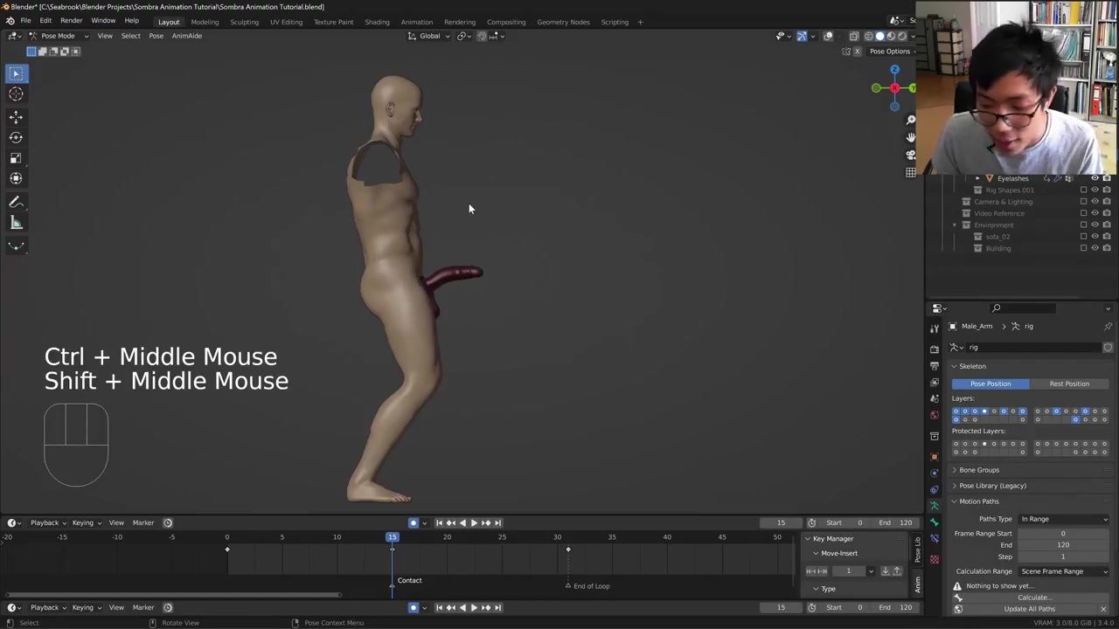Toggle camera view with the camera gizmo
The height and width of the screenshot is (629, 1119).
[910, 155]
